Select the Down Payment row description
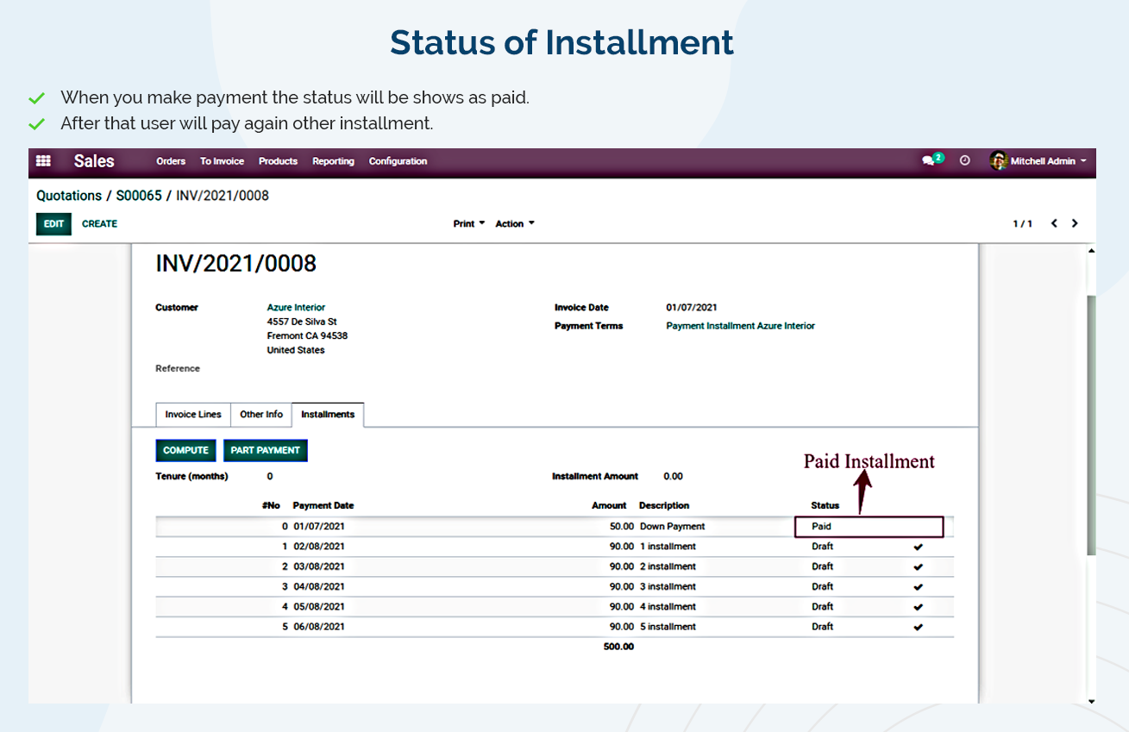Viewport: 1129px width, 732px height. tap(673, 527)
